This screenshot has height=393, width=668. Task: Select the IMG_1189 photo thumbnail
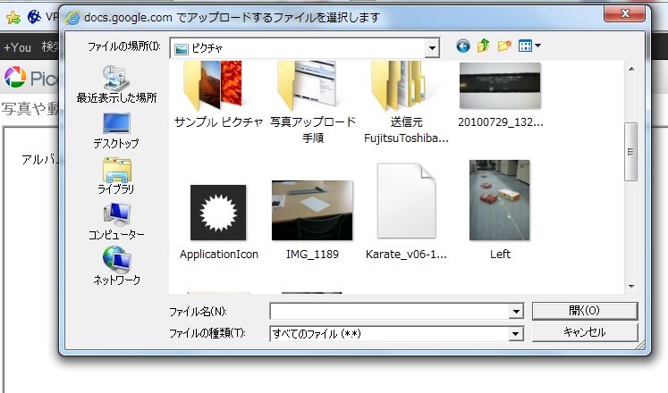(x=311, y=211)
